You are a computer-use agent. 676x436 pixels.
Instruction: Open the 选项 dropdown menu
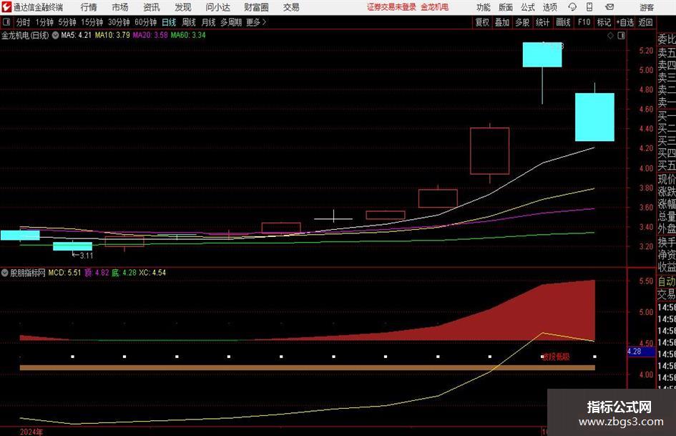point(549,7)
